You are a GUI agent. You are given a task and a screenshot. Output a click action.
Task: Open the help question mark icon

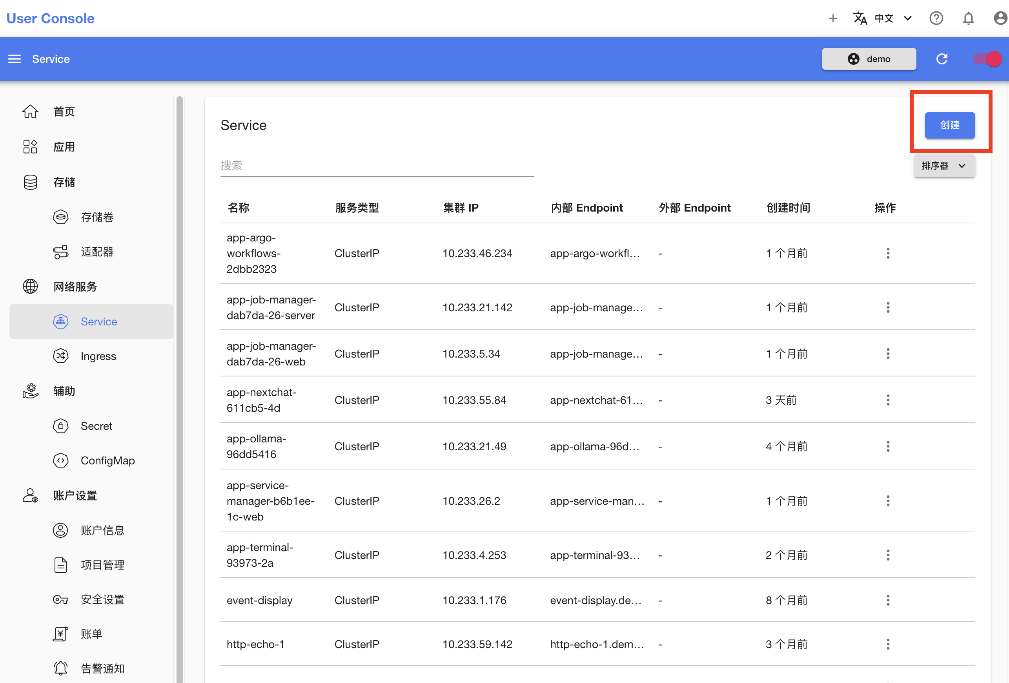point(936,18)
